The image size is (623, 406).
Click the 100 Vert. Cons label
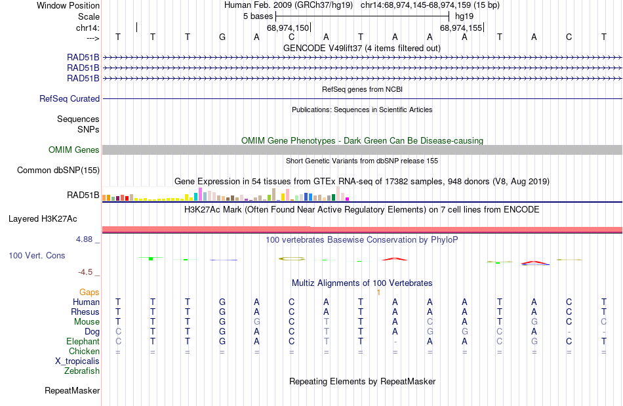[x=37, y=255]
